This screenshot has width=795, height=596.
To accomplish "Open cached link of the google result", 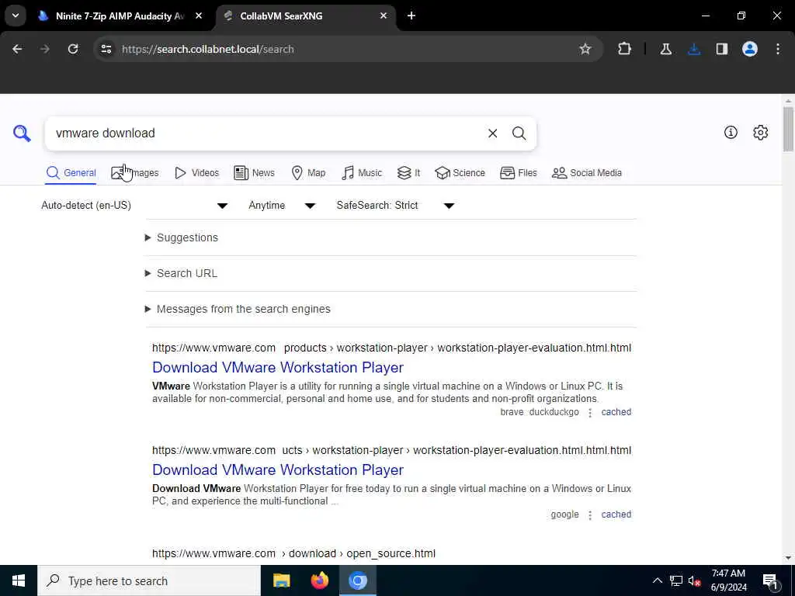I will click(616, 515).
